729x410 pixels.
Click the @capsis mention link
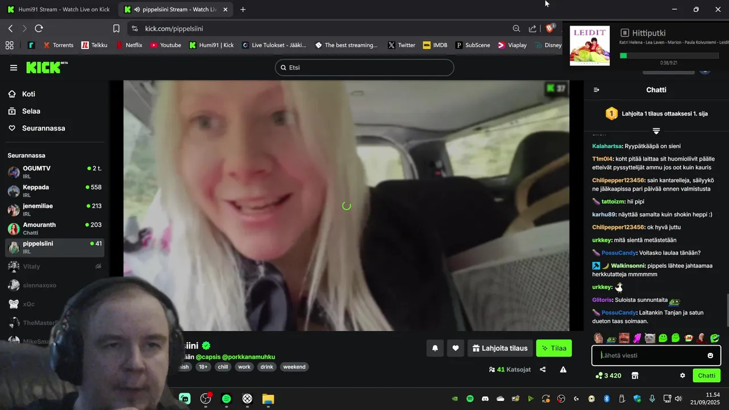208,356
